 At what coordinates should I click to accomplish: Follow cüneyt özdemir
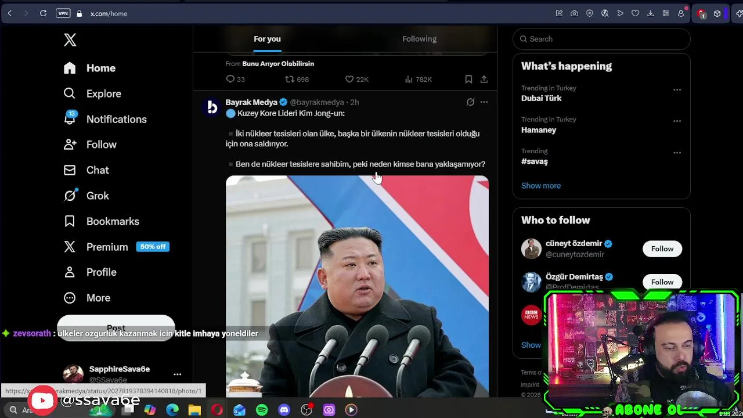pyautogui.click(x=662, y=248)
